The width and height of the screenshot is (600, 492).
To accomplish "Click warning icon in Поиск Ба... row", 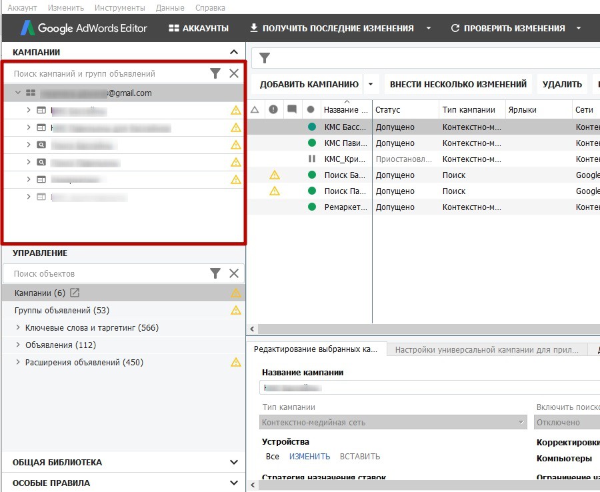I will 275,175.
